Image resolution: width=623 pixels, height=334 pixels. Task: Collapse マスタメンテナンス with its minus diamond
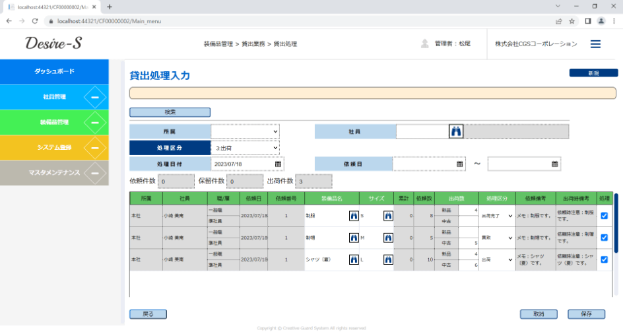click(95, 173)
